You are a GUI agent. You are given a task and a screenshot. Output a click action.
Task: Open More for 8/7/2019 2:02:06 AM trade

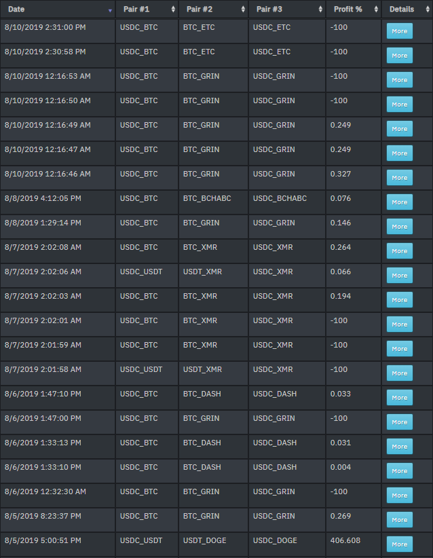[400, 276]
